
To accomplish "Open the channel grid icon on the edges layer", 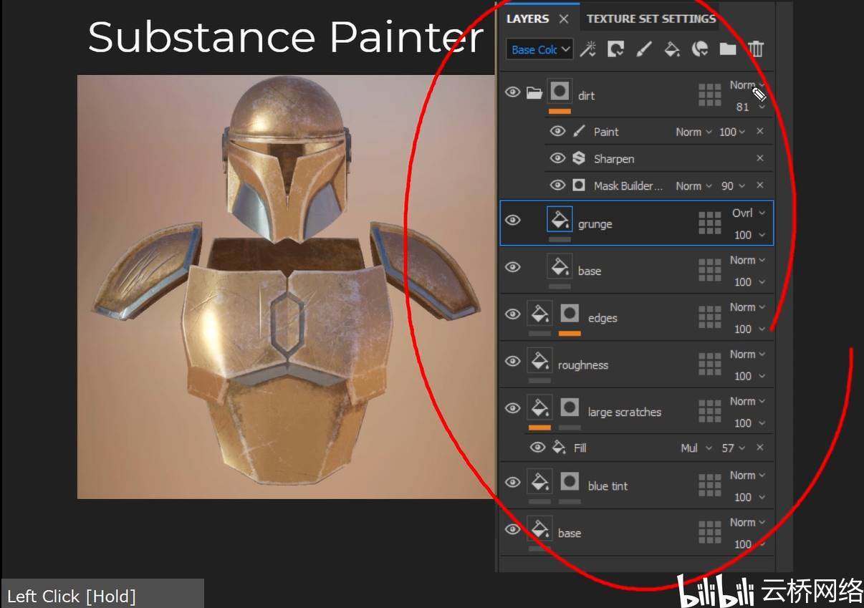I will point(709,318).
